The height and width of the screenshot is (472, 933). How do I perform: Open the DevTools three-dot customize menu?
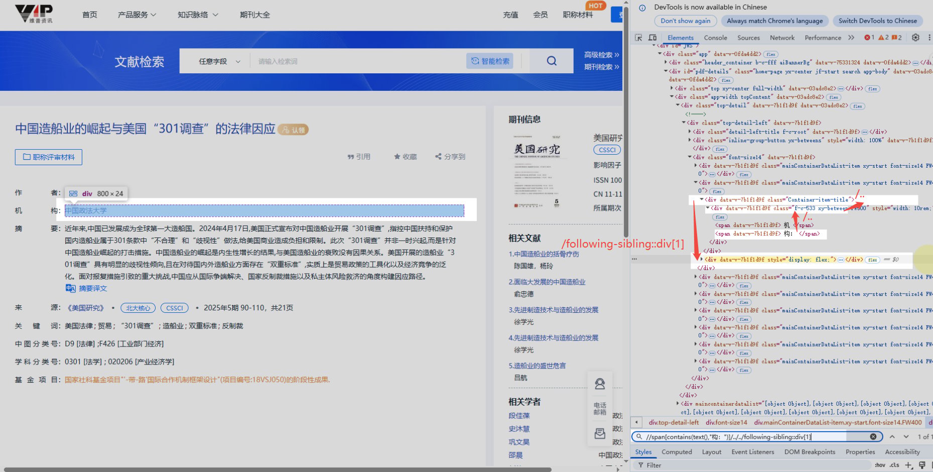(x=929, y=38)
